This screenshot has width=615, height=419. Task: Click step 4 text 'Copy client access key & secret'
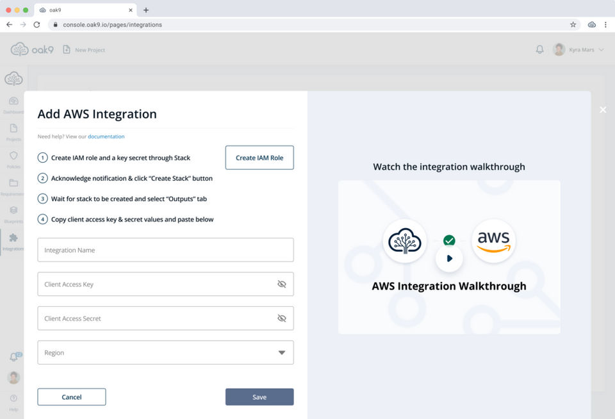[x=132, y=219]
